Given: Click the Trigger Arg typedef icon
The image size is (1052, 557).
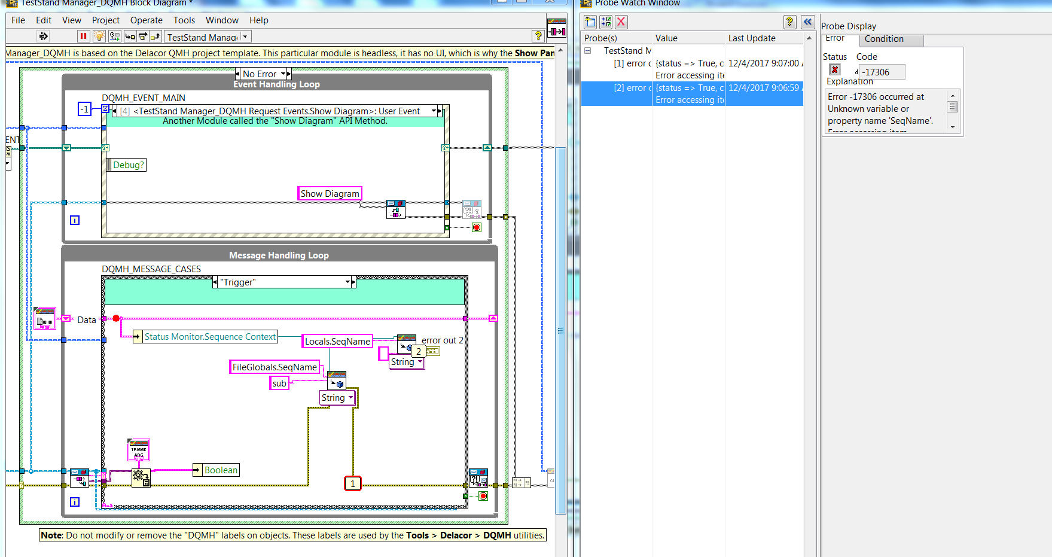Looking at the screenshot, I should pos(139,450).
